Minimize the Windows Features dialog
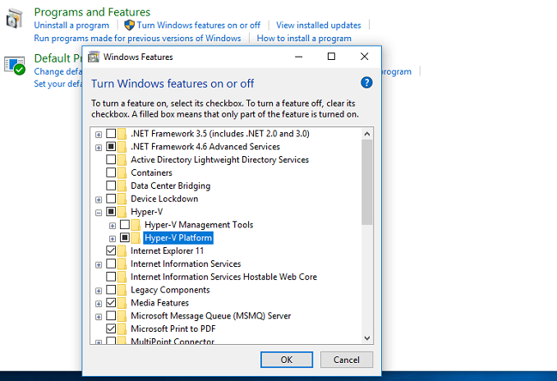Image resolution: width=557 pixels, height=381 pixels. [299, 57]
